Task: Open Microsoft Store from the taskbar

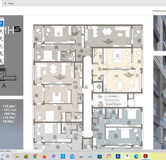Action: [99, 156]
